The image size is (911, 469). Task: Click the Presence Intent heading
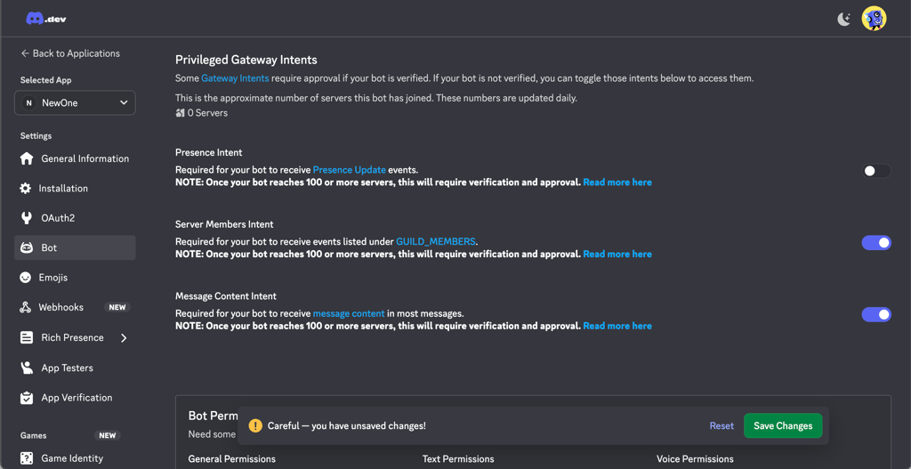click(x=208, y=152)
